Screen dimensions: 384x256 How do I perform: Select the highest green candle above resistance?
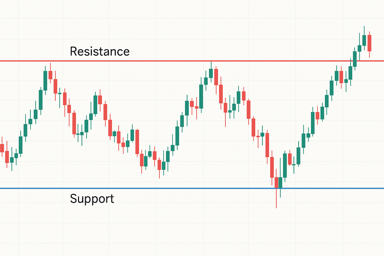point(364,40)
